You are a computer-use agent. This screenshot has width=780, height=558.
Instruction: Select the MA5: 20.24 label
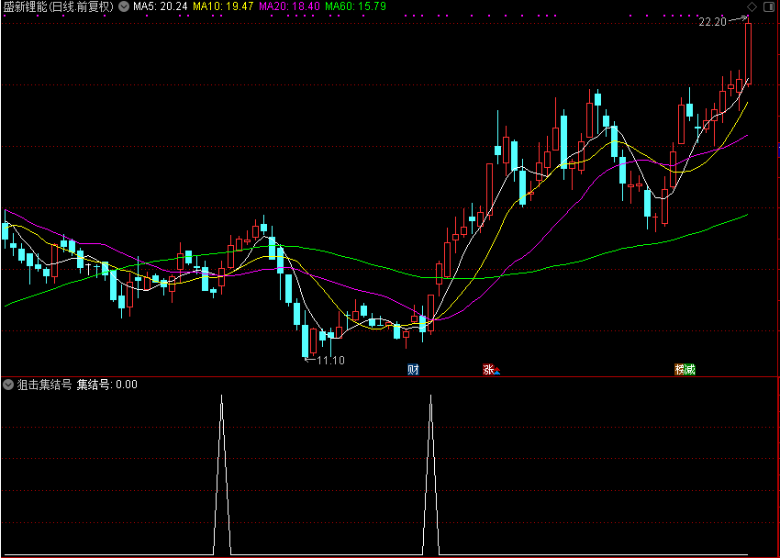[161, 6]
